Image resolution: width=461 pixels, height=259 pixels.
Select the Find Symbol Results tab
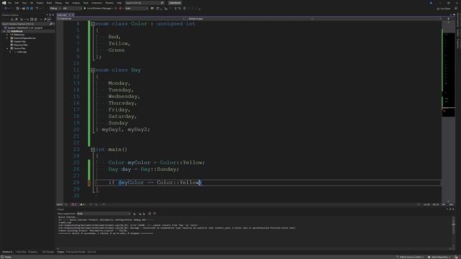click(x=76, y=252)
